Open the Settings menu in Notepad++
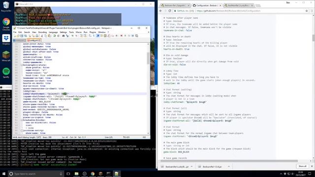This screenshot has width=315, height=177. tap(63, 32)
